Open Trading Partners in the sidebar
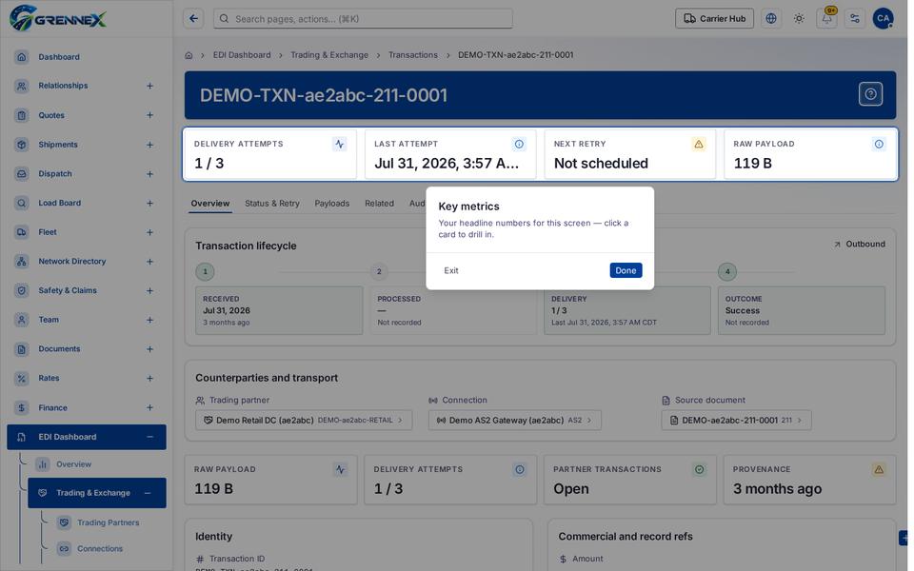914x571 pixels. (108, 522)
